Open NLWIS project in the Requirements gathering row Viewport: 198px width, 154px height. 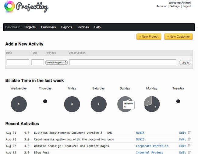click(x=140, y=139)
